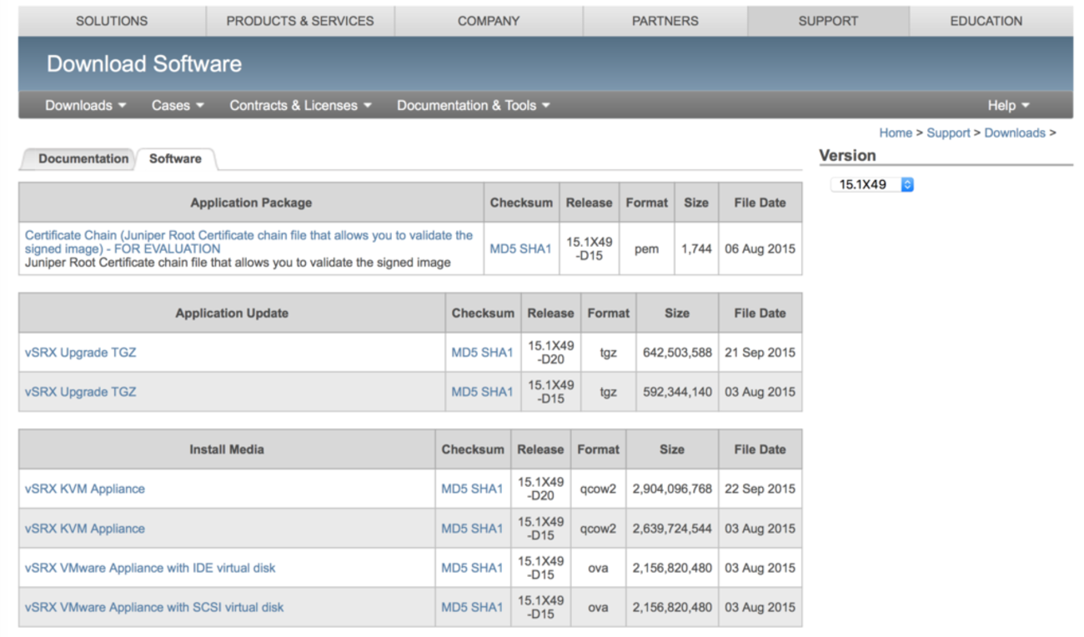Open the PRODUCTS & SERVICES navigation menu
The height and width of the screenshot is (637, 1084).
[x=300, y=21]
